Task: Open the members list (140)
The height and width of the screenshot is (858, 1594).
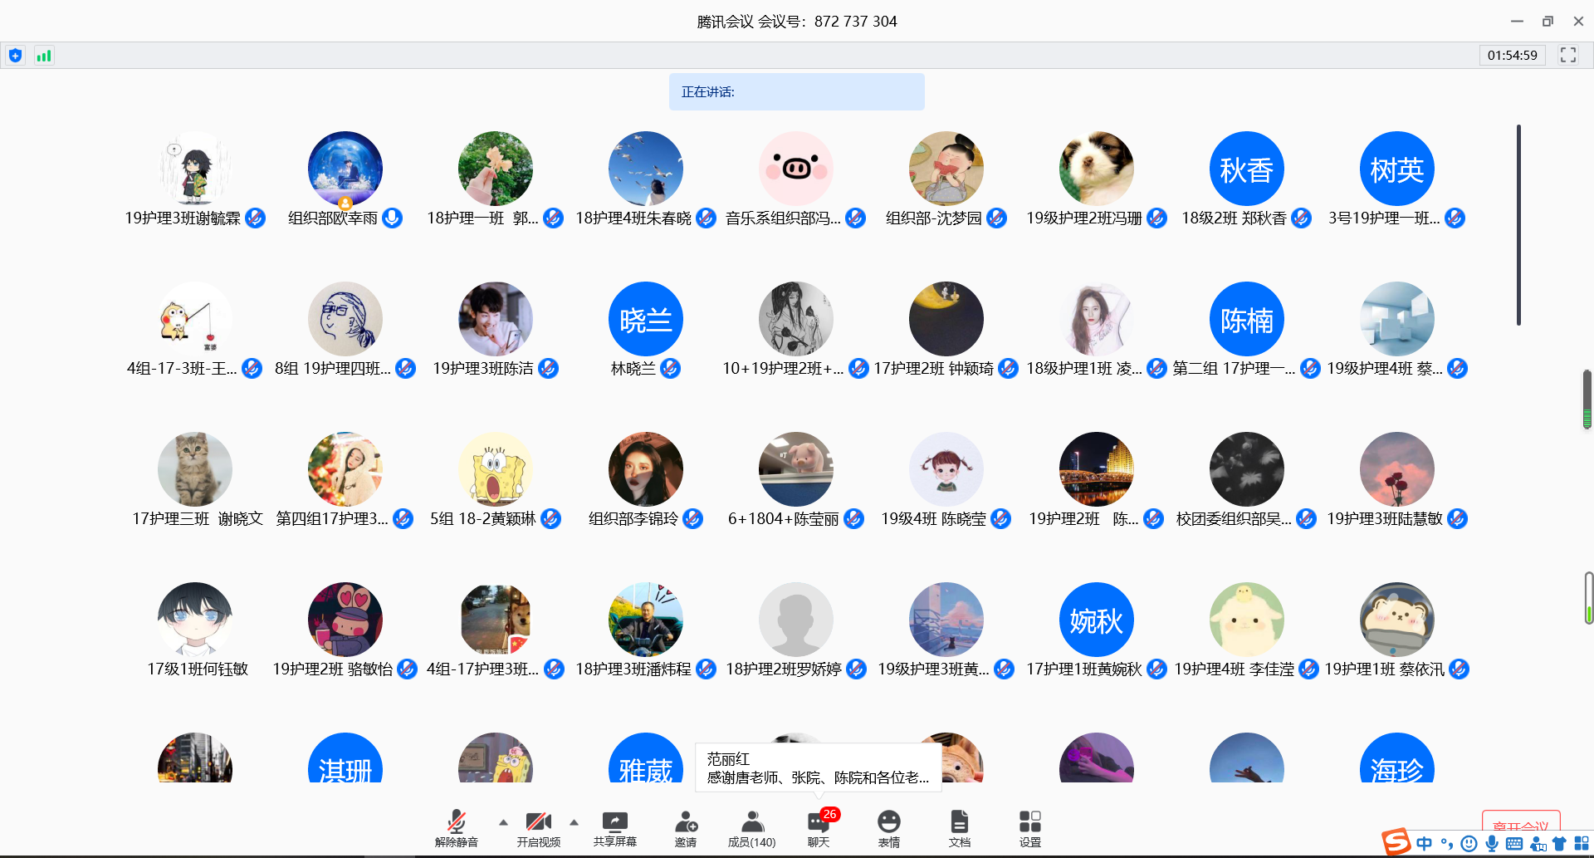Action: pos(751,828)
